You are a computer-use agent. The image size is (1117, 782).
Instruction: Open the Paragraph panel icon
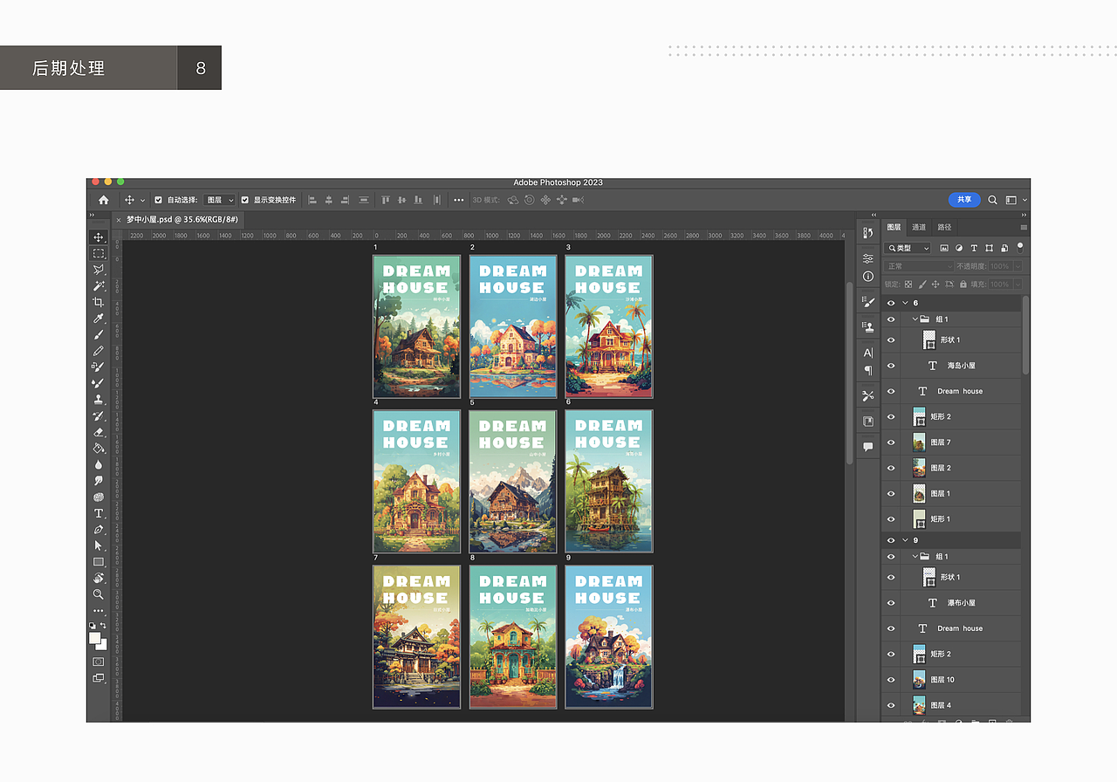(x=867, y=370)
